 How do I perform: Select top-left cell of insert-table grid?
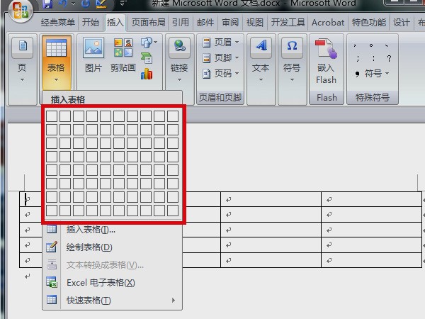click(x=52, y=116)
